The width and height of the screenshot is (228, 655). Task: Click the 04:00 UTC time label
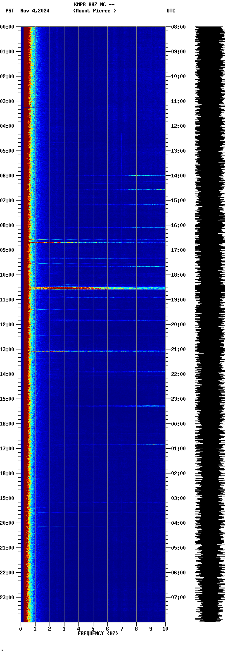178,523
